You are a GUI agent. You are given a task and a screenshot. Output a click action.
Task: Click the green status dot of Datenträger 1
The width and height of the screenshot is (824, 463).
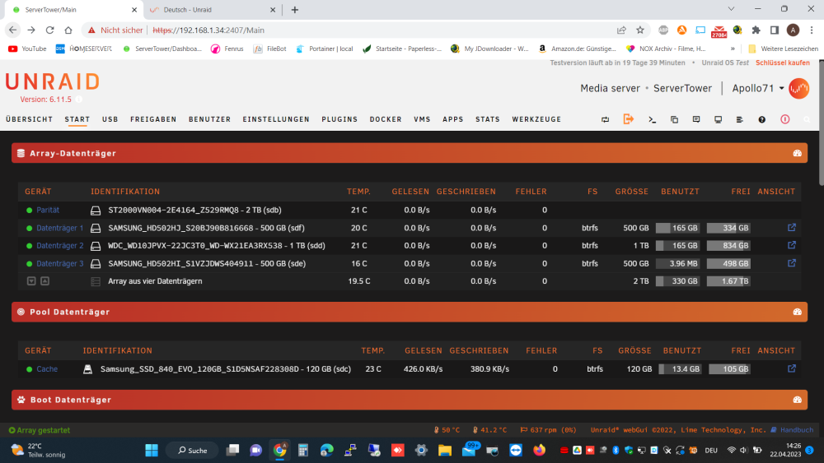pyautogui.click(x=30, y=228)
